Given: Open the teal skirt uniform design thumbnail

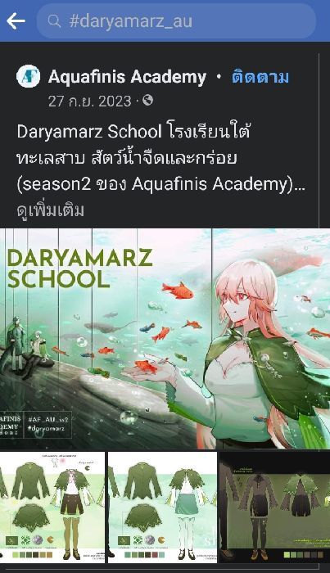Looking at the screenshot, I should 163,508.
